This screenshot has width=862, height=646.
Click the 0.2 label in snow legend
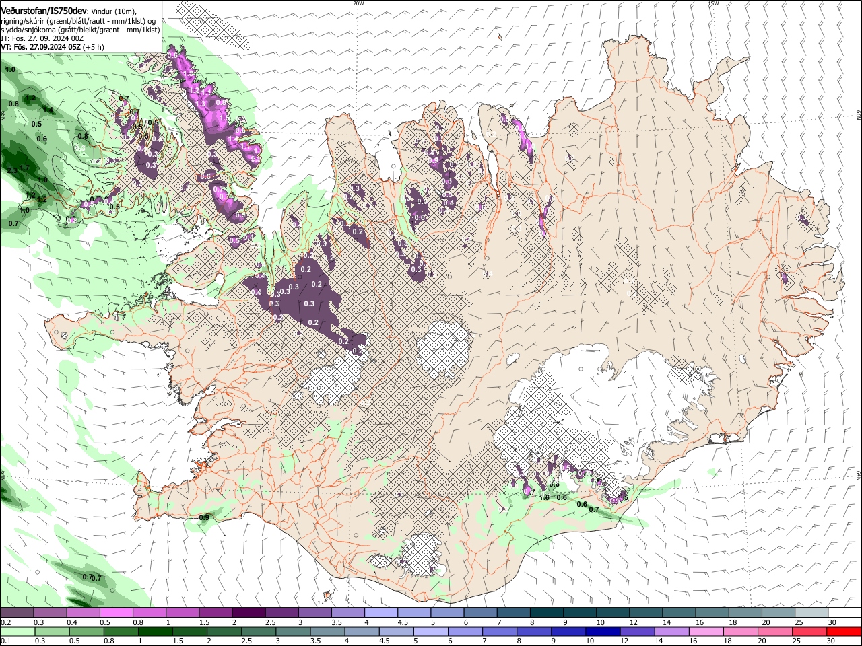(x=6, y=622)
